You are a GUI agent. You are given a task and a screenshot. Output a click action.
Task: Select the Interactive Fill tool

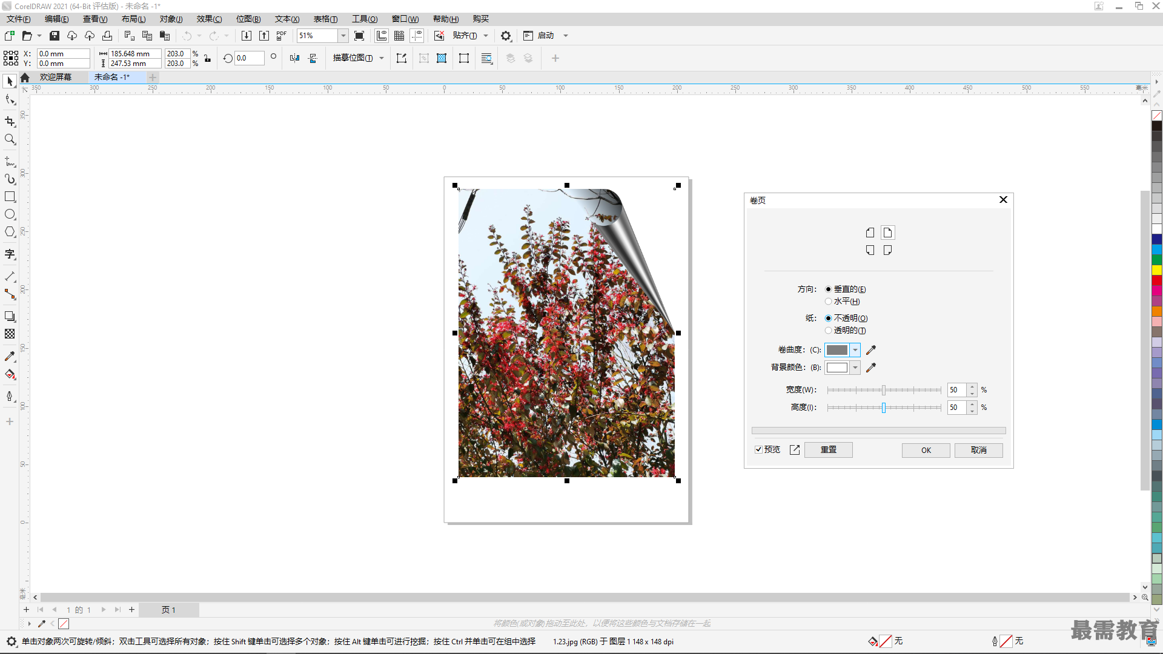(x=10, y=374)
